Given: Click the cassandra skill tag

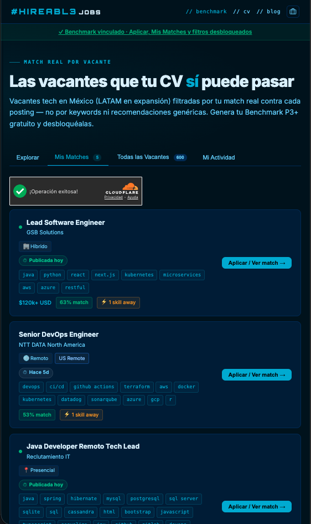Looking at the screenshot, I should pos(81,512).
